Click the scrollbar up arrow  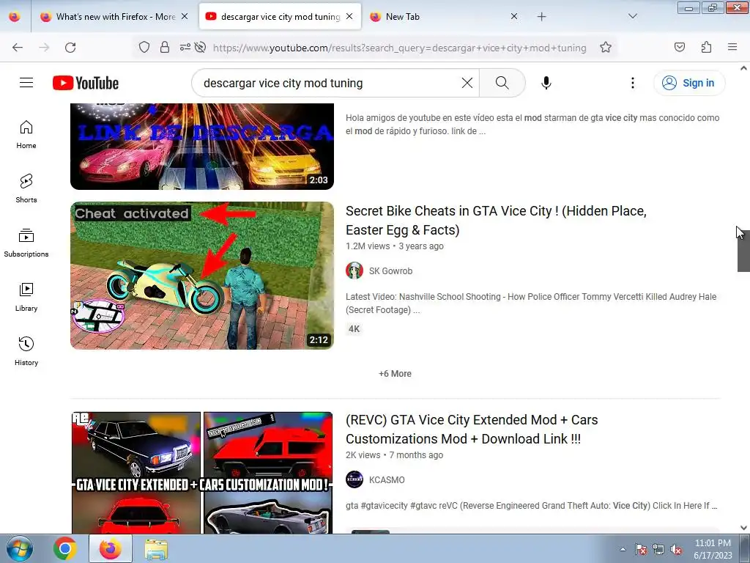743,68
